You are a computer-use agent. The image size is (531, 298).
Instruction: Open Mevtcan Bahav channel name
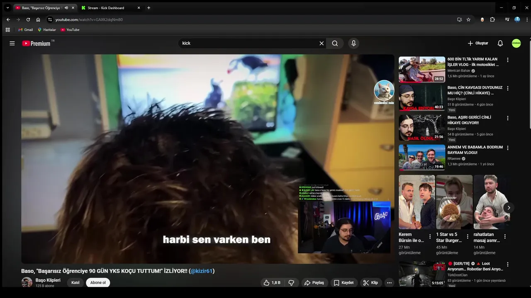pos(459,71)
